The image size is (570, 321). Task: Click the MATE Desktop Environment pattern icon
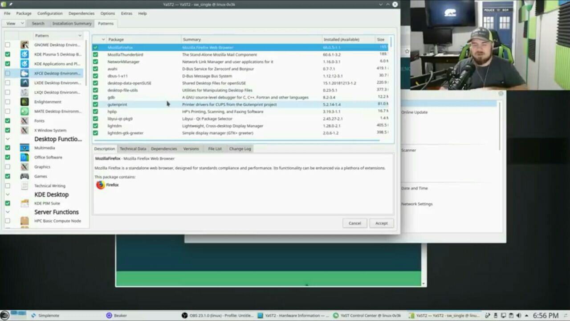point(25,111)
